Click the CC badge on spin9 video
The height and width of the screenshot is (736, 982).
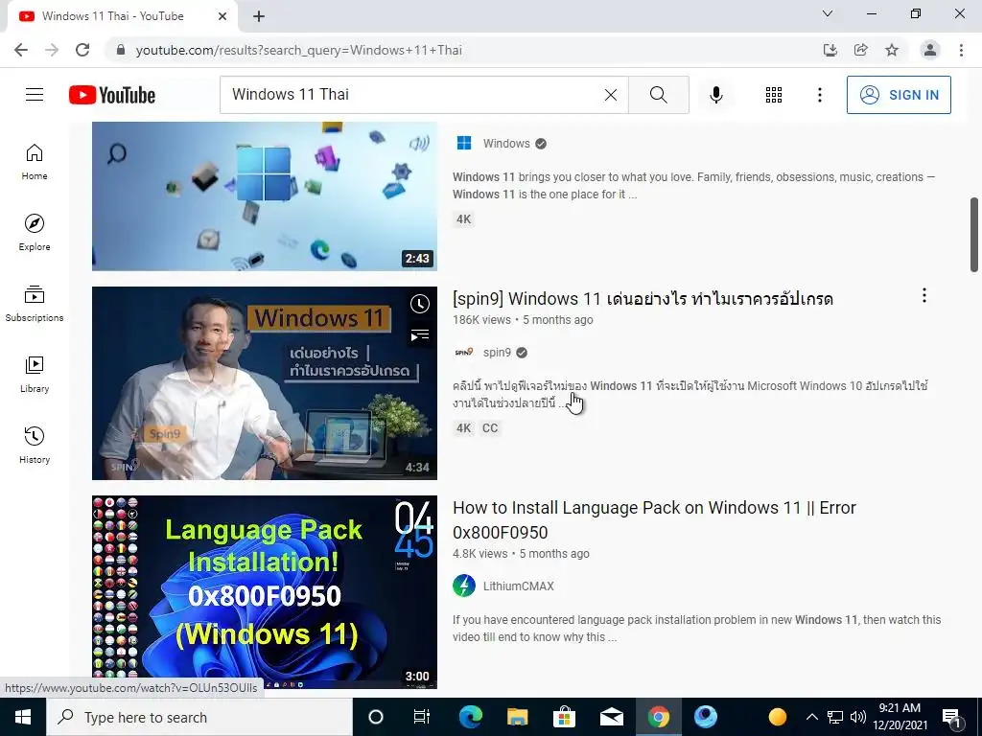click(490, 428)
